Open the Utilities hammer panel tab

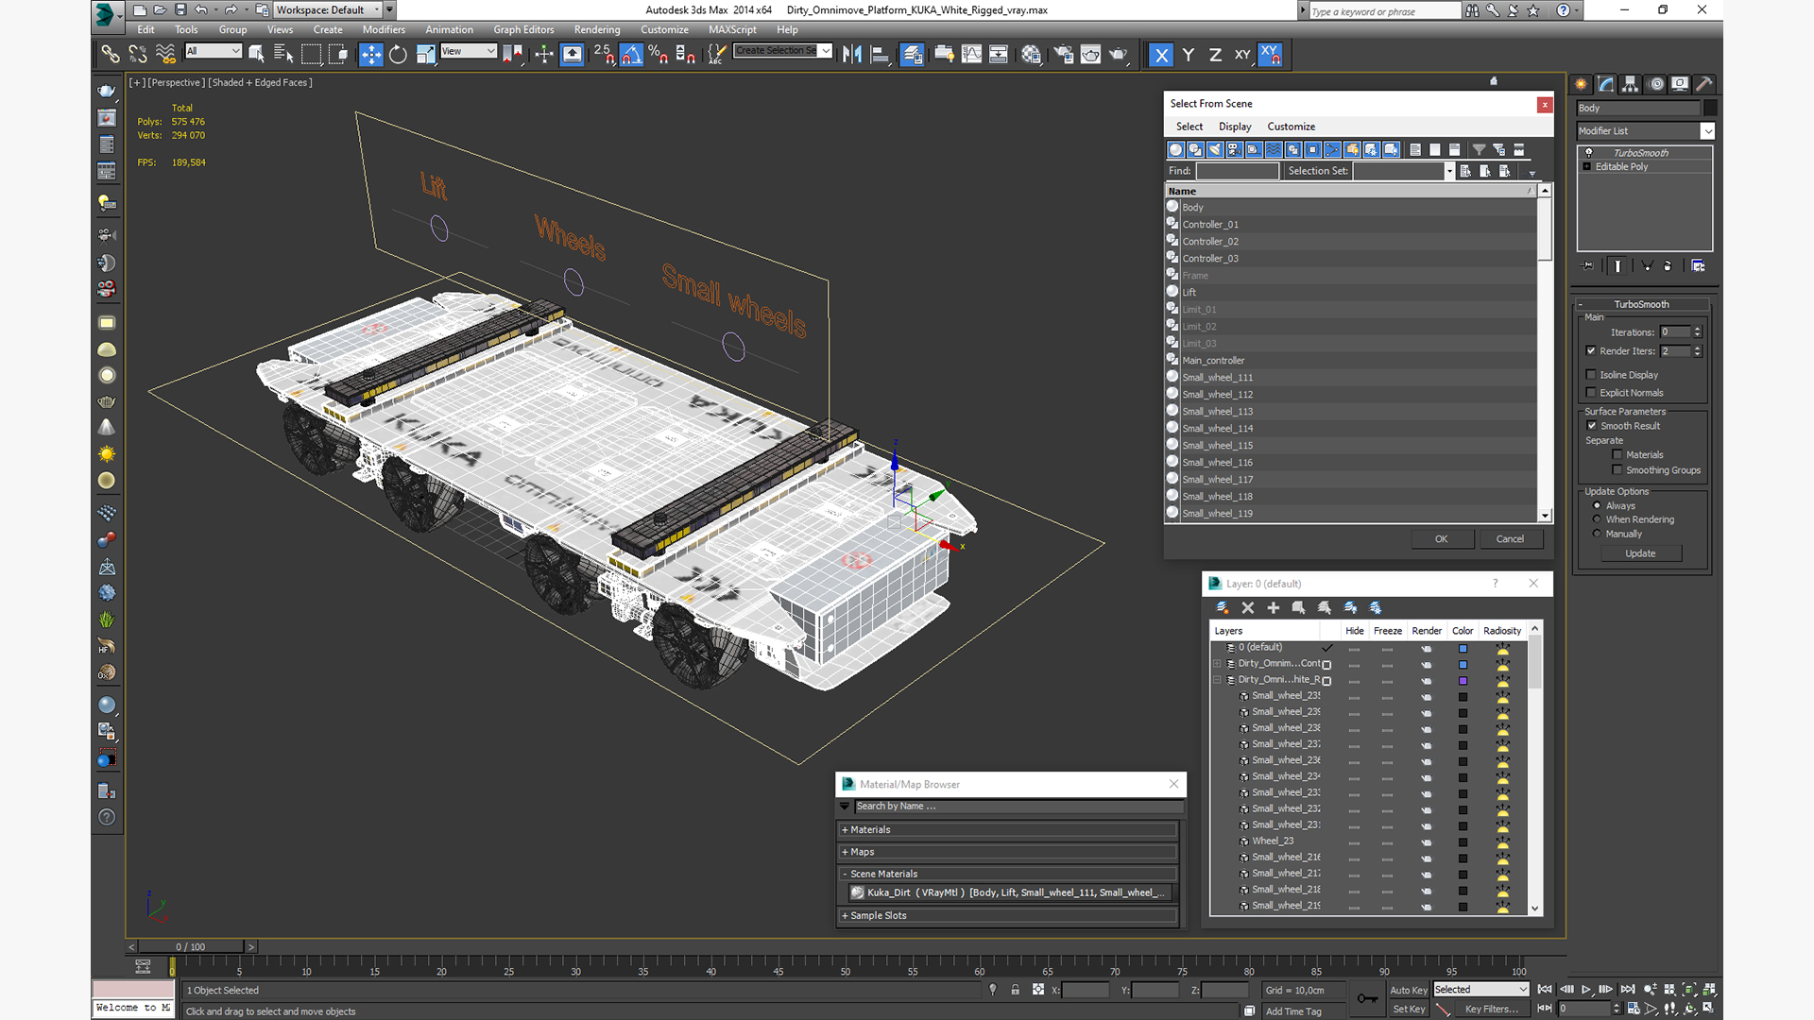tap(1703, 84)
